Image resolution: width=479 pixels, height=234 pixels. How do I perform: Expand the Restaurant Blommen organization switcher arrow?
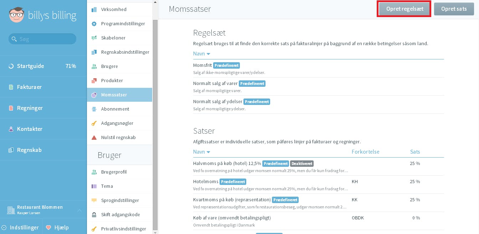pos(79,210)
